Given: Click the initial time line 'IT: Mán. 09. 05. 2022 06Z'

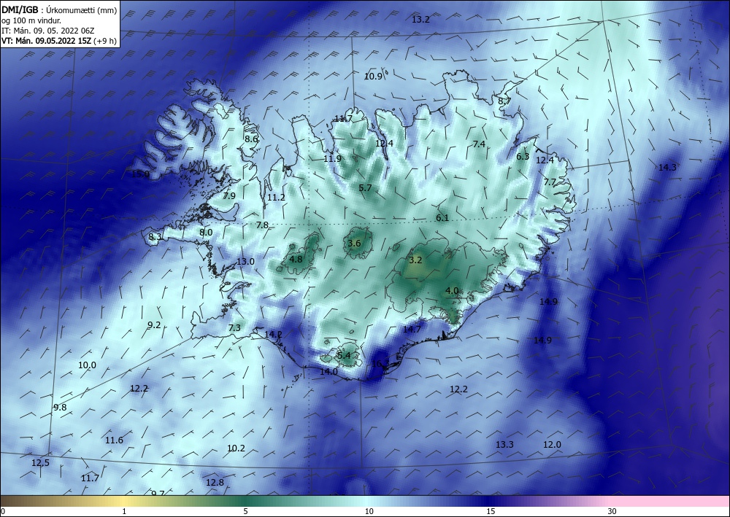Looking at the screenshot, I should pyautogui.click(x=48, y=31).
